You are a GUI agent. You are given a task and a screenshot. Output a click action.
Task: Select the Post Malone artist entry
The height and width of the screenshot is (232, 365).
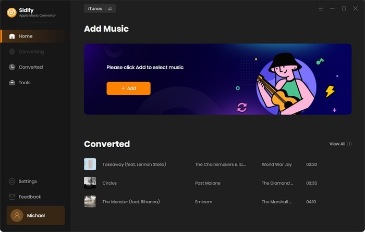(x=208, y=183)
